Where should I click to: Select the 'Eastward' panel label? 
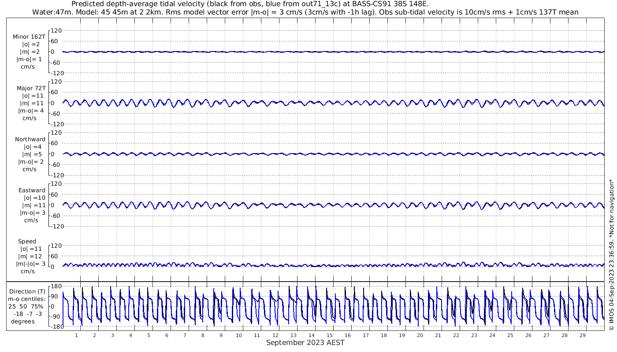click(x=32, y=190)
